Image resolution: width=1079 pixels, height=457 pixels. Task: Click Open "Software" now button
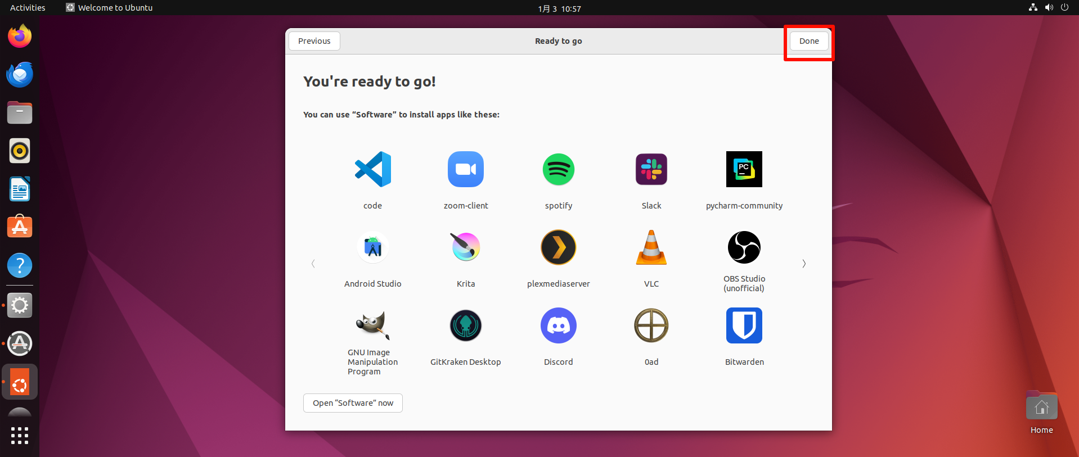[353, 403]
